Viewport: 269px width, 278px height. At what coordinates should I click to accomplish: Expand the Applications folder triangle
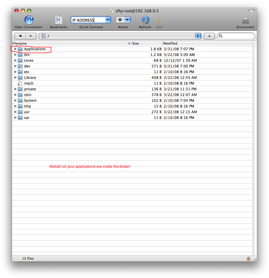click(x=15, y=49)
